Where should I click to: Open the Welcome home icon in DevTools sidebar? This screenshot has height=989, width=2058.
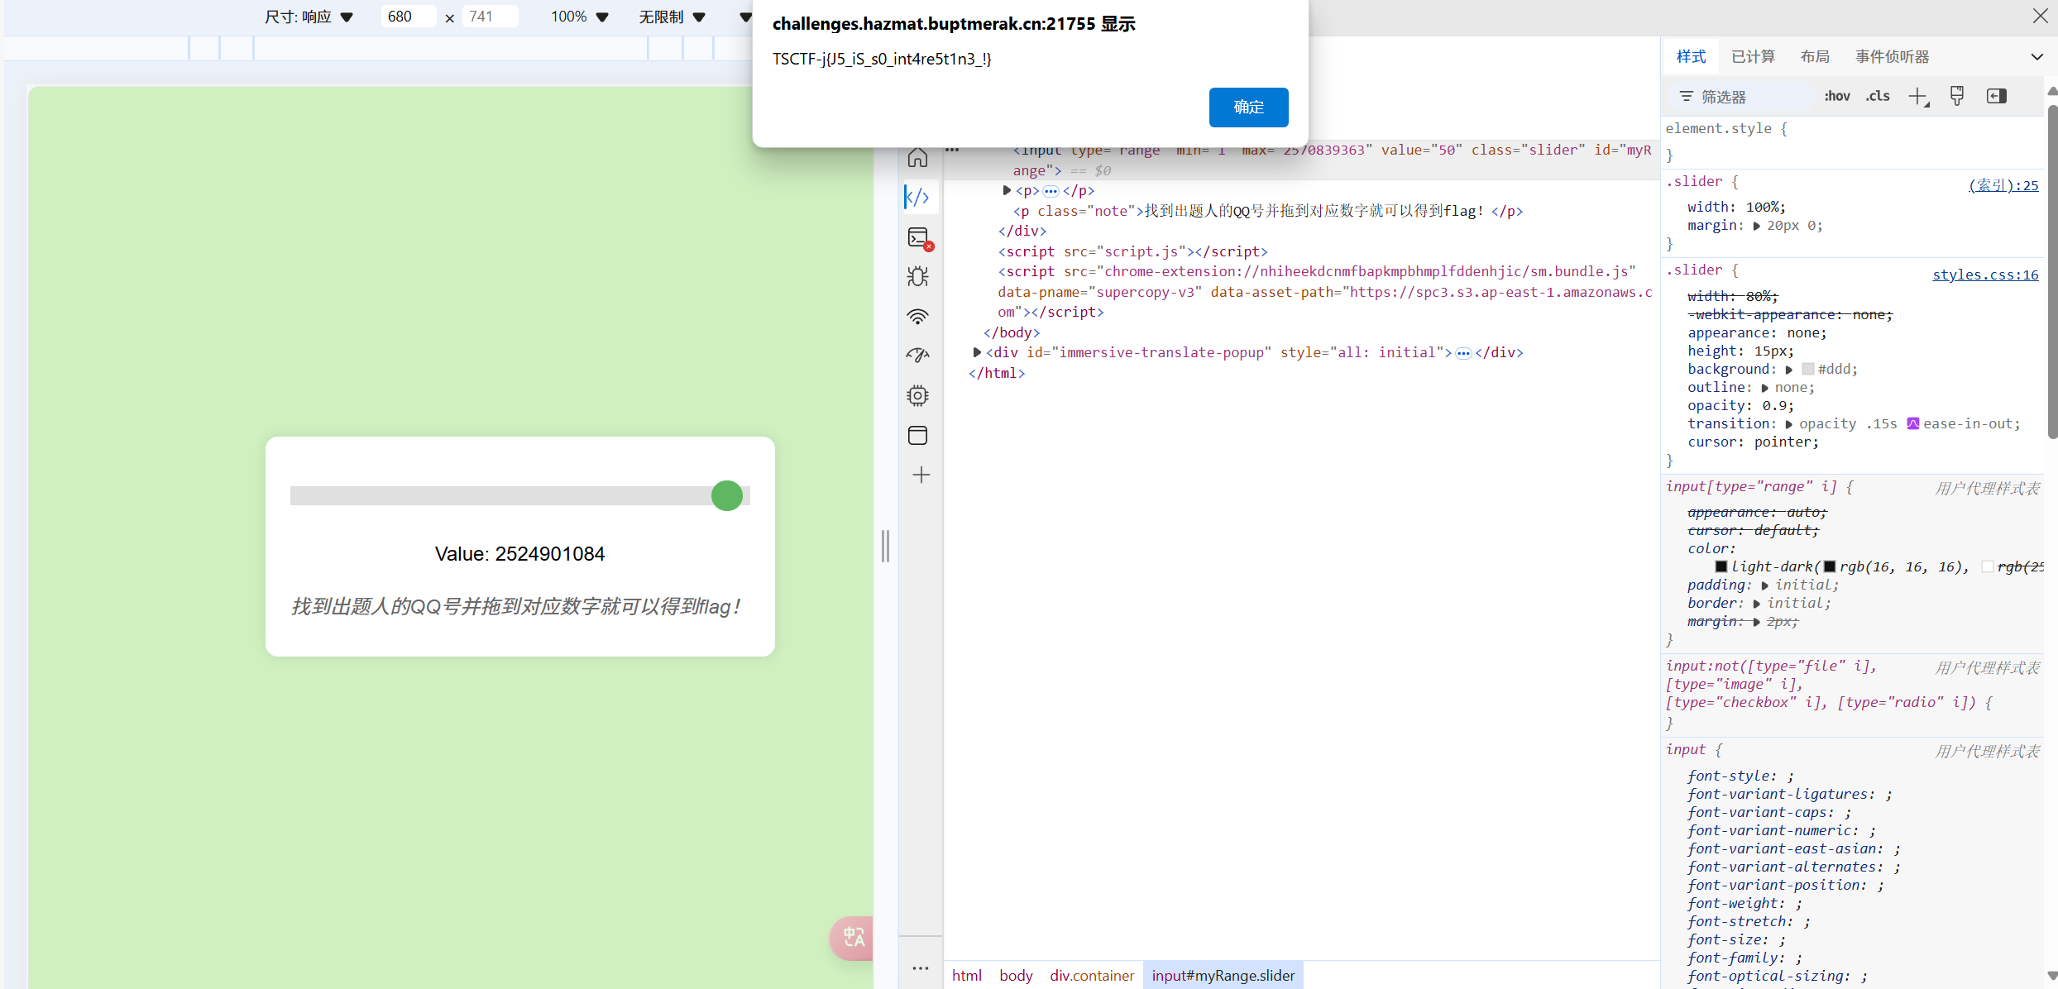coord(918,158)
